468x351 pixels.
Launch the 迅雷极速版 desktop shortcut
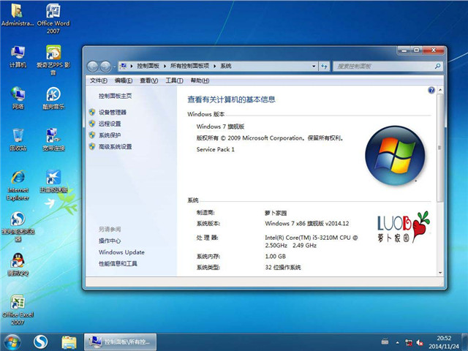tap(53, 181)
